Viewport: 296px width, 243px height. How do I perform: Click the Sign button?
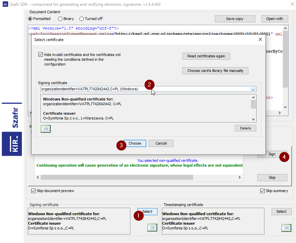coord(272,154)
